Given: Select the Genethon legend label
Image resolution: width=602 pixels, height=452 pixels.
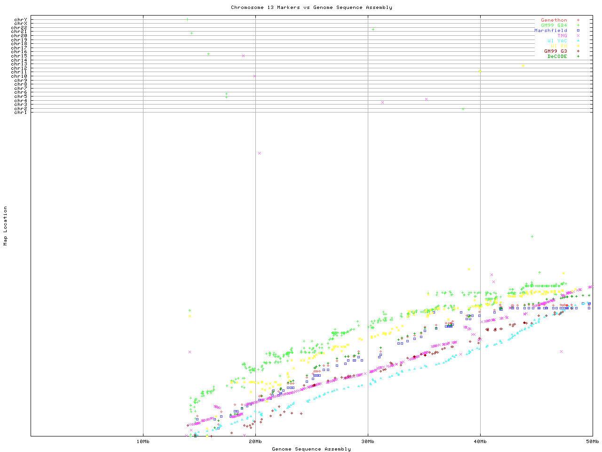Looking at the screenshot, I should point(554,20).
